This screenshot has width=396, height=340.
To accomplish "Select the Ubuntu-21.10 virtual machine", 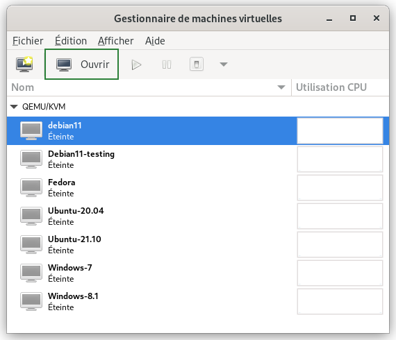I will (x=198, y=245).
